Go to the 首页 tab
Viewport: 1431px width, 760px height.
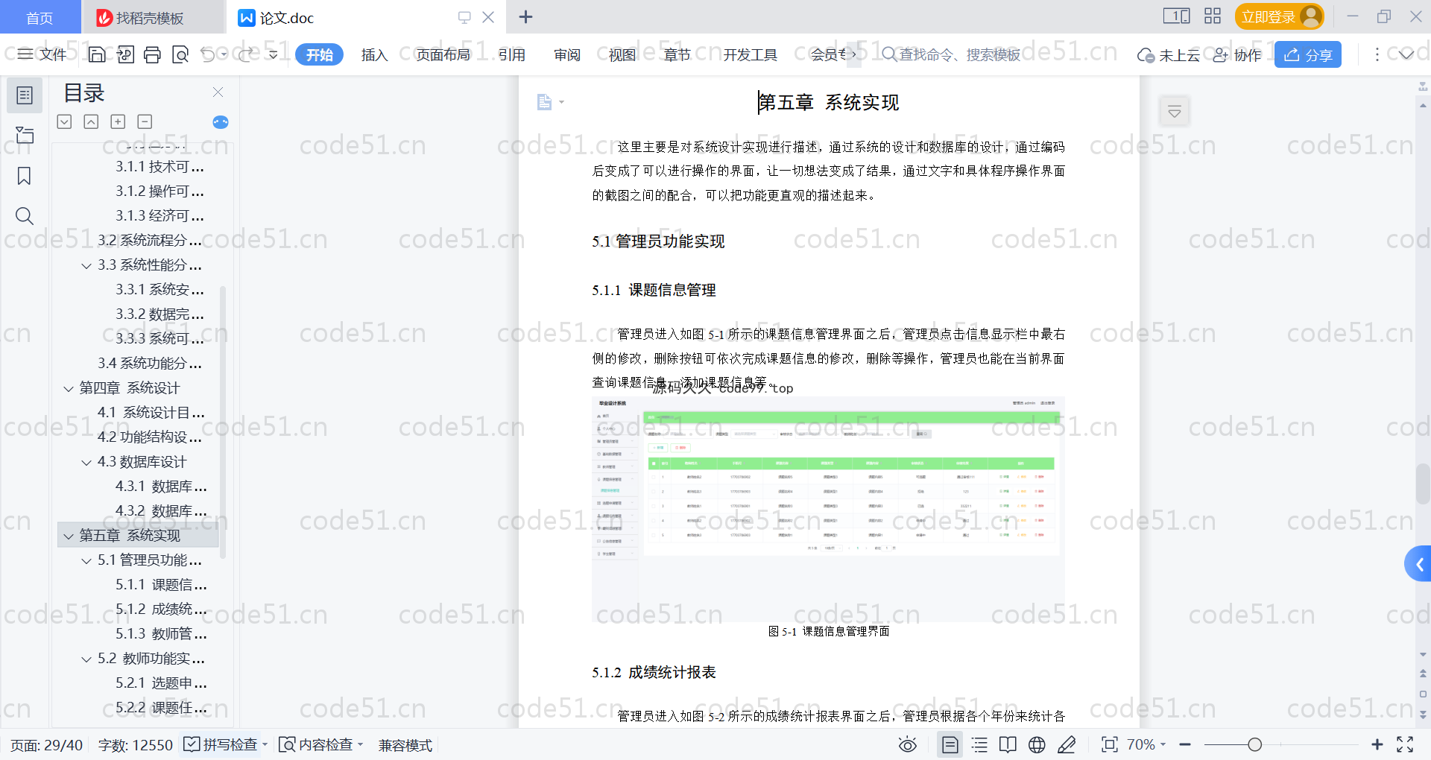click(40, 17)
